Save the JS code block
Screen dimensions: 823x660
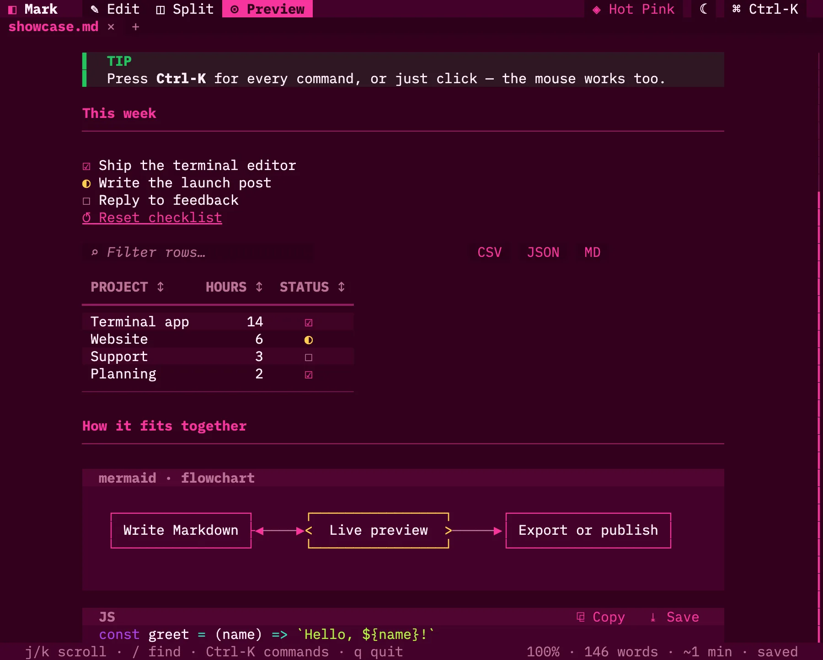(675, 617)
